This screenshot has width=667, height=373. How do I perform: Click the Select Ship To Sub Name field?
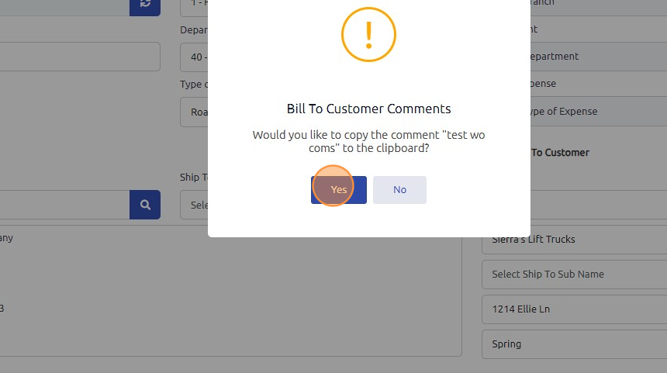574,275
